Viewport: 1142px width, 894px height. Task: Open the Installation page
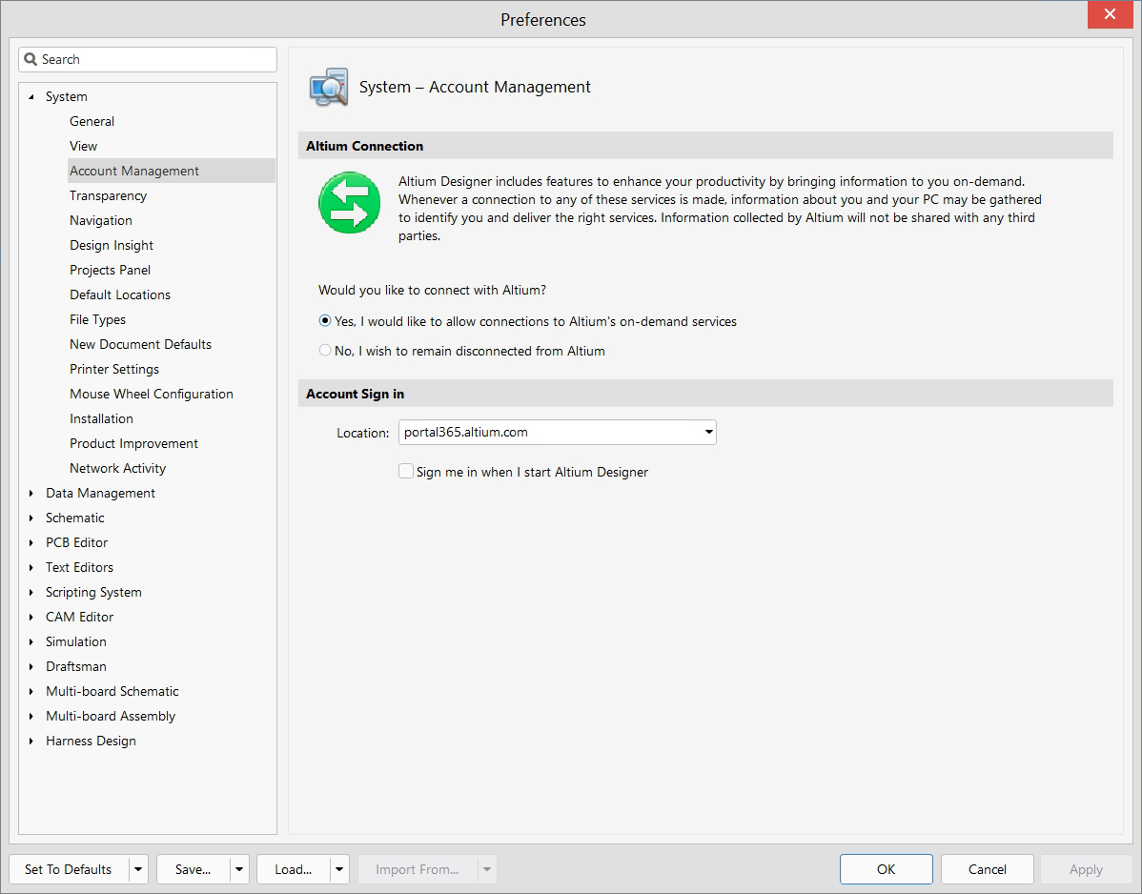(x=101, y=417)
